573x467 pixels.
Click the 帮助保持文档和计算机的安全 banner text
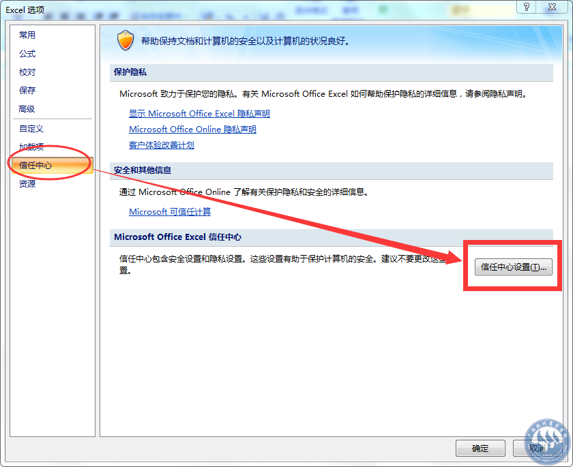point(246,41)
